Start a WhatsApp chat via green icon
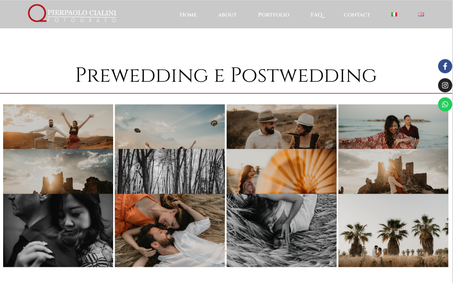Image resolution: width=453 pixels, height=283 pixels. pos(445,104)
